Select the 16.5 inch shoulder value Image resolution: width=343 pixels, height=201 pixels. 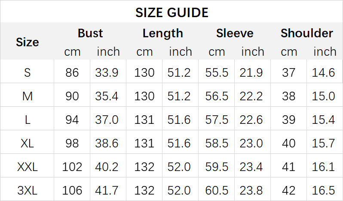click(x=324, y=189)
